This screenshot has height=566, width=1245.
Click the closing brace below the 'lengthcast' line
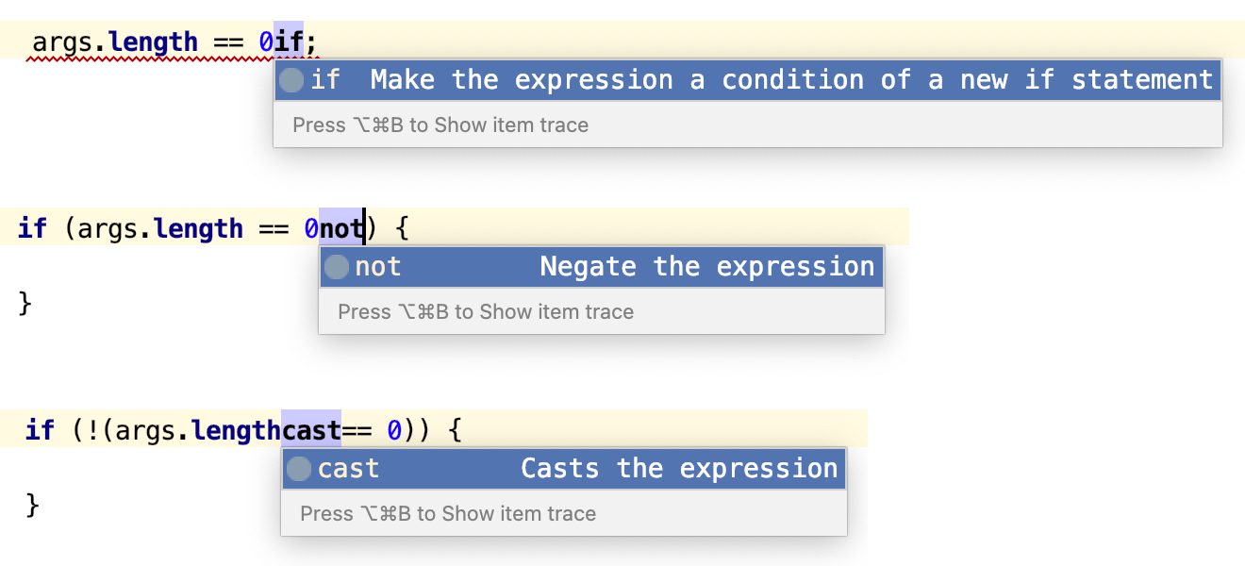33,505
